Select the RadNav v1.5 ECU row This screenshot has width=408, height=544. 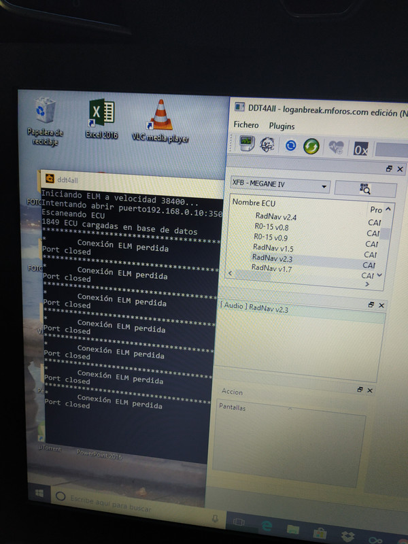273,248
